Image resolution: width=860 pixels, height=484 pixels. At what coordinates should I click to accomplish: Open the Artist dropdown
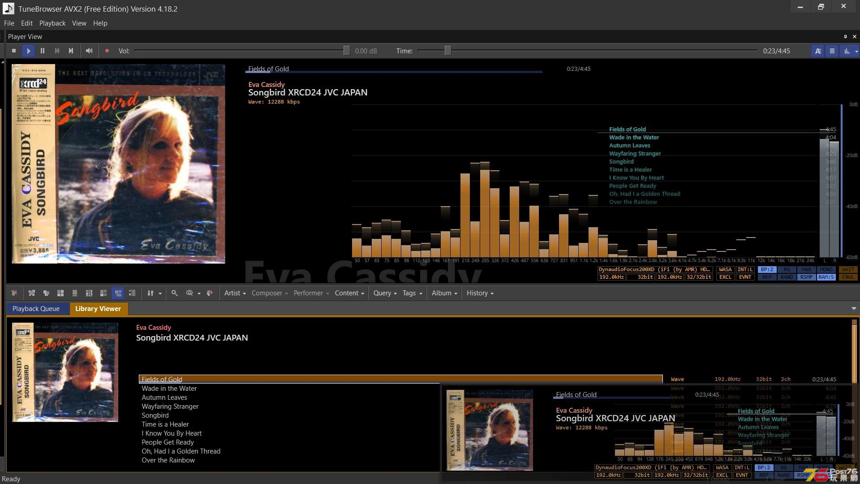(235, 293)
